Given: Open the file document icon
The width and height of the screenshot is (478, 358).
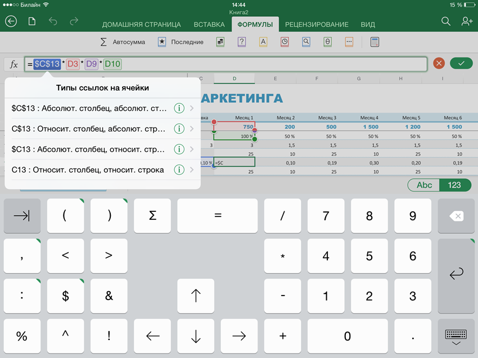Looking at the screenshot, I should point(32,21).
